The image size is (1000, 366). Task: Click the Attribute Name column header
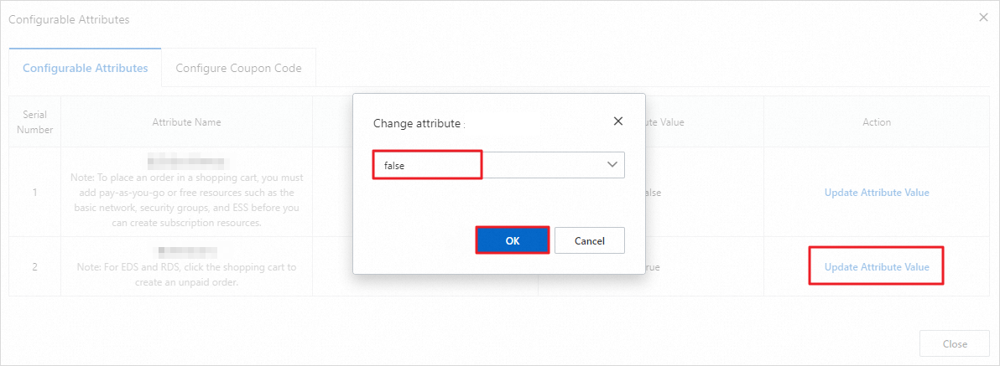186,122
